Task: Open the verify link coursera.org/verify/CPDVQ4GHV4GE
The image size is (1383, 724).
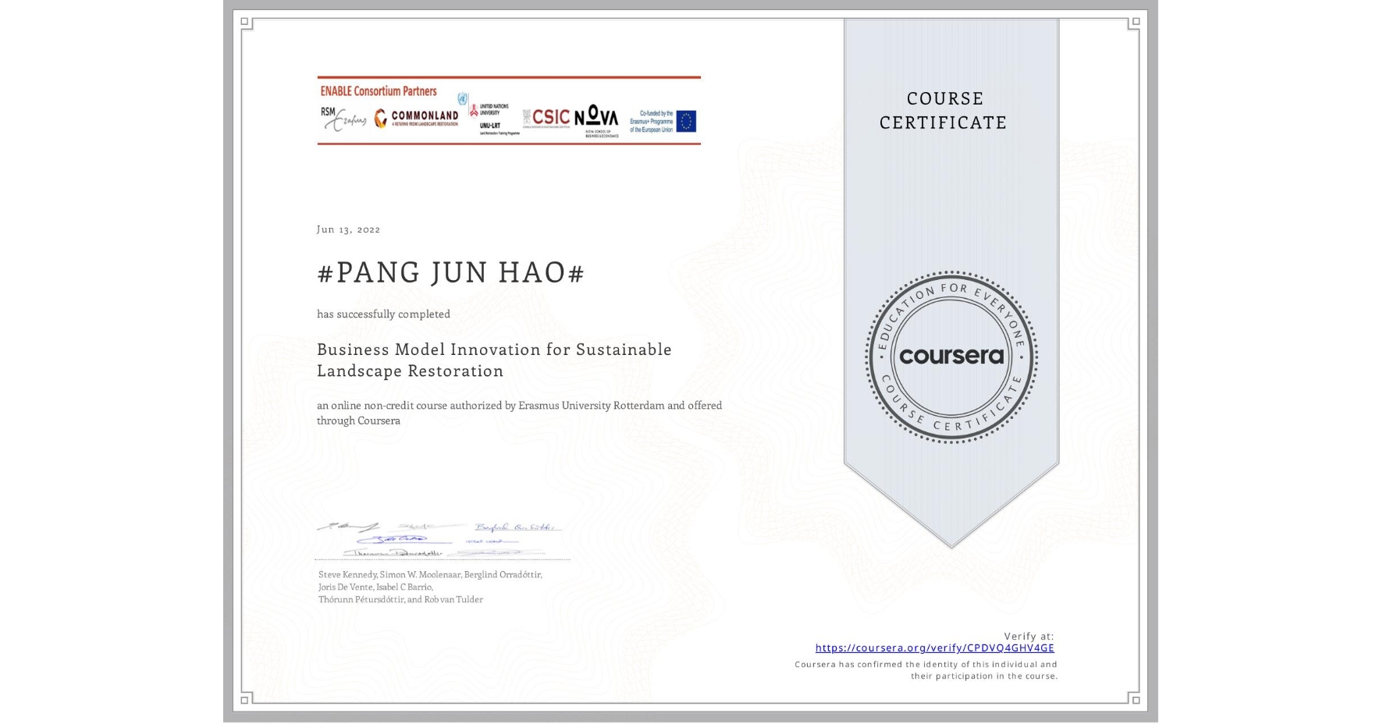Action: tap(934, 648)
